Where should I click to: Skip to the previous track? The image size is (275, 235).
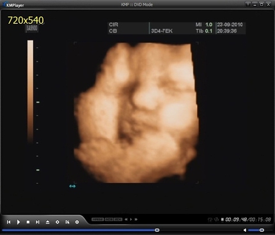tap(8, 222)
